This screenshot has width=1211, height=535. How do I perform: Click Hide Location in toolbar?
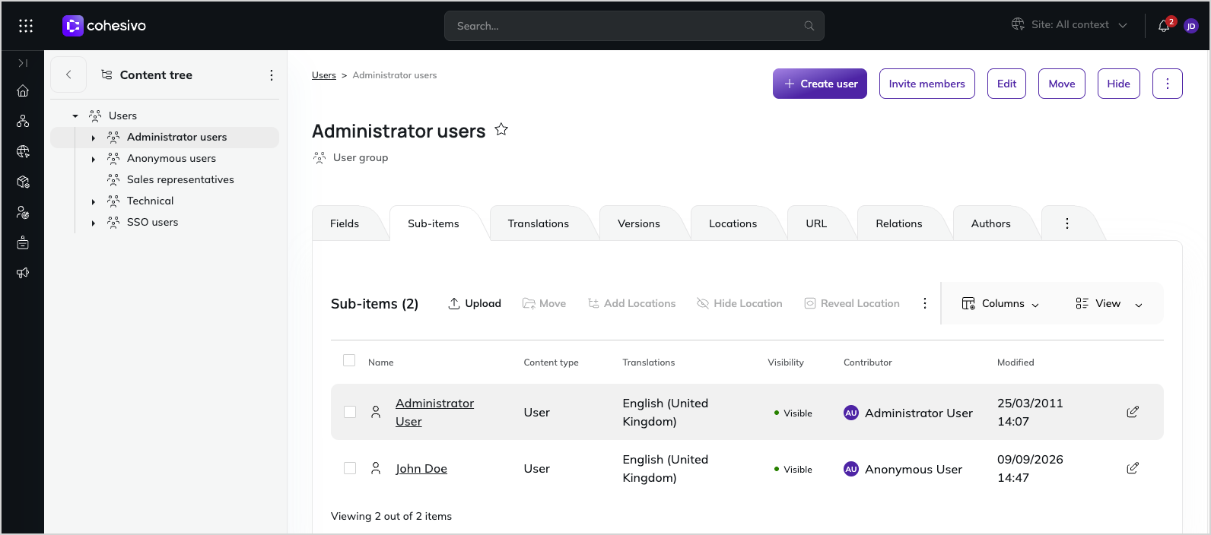[739, 303]
